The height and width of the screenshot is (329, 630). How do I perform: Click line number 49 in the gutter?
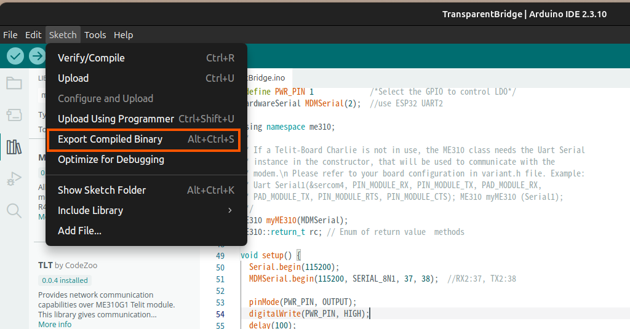pyautogui.click(x=220, y=255)
